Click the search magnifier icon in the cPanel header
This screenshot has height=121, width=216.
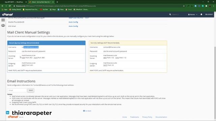[x=170, y=14]
